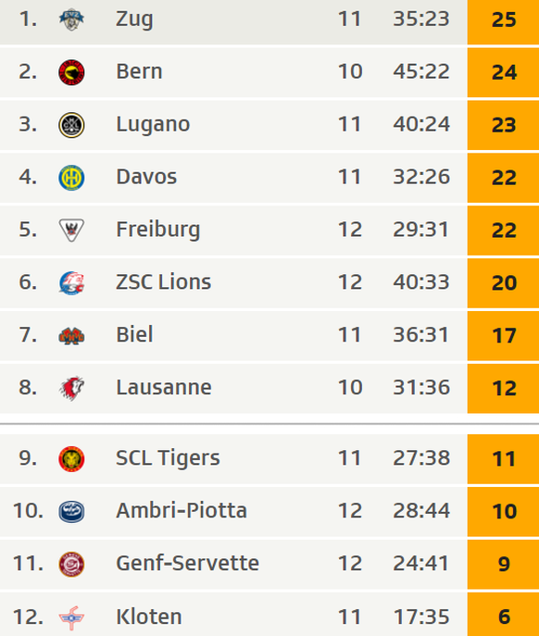Select the Genf-Servette team name
The image size is (539, 636).
[x=187, y=563]
